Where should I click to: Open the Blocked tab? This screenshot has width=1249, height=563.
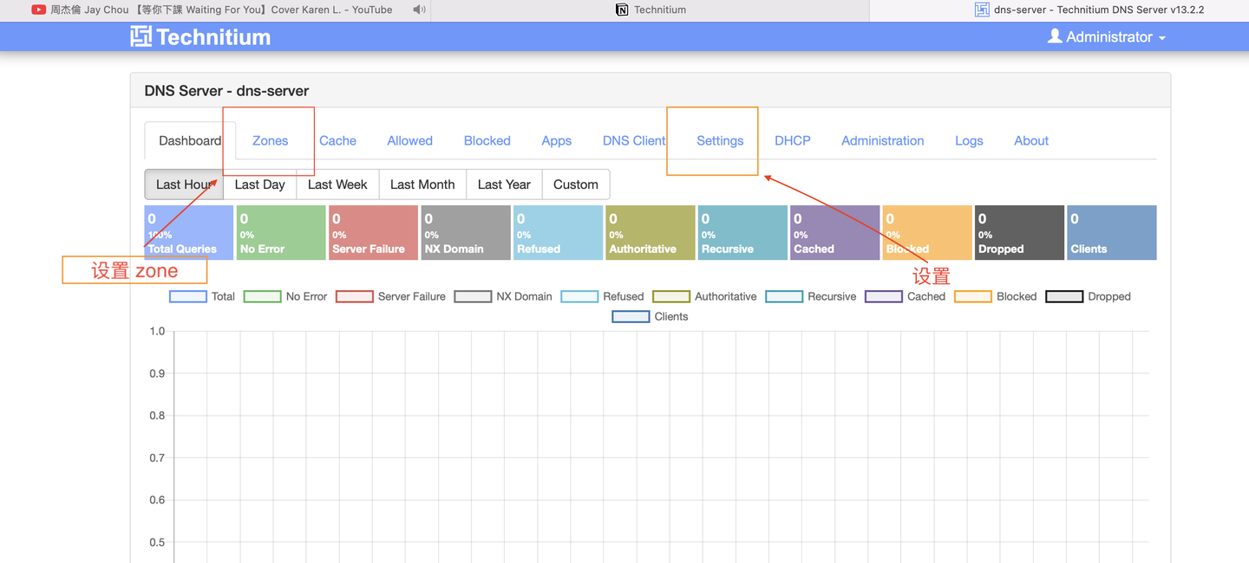tap(487, 140)
